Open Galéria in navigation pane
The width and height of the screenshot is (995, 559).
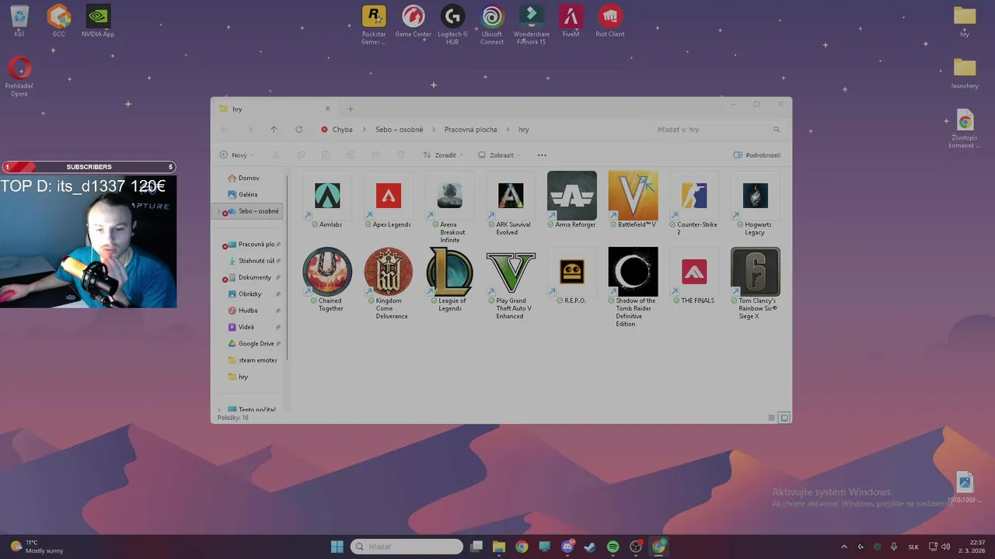click(x=248, y=194)
